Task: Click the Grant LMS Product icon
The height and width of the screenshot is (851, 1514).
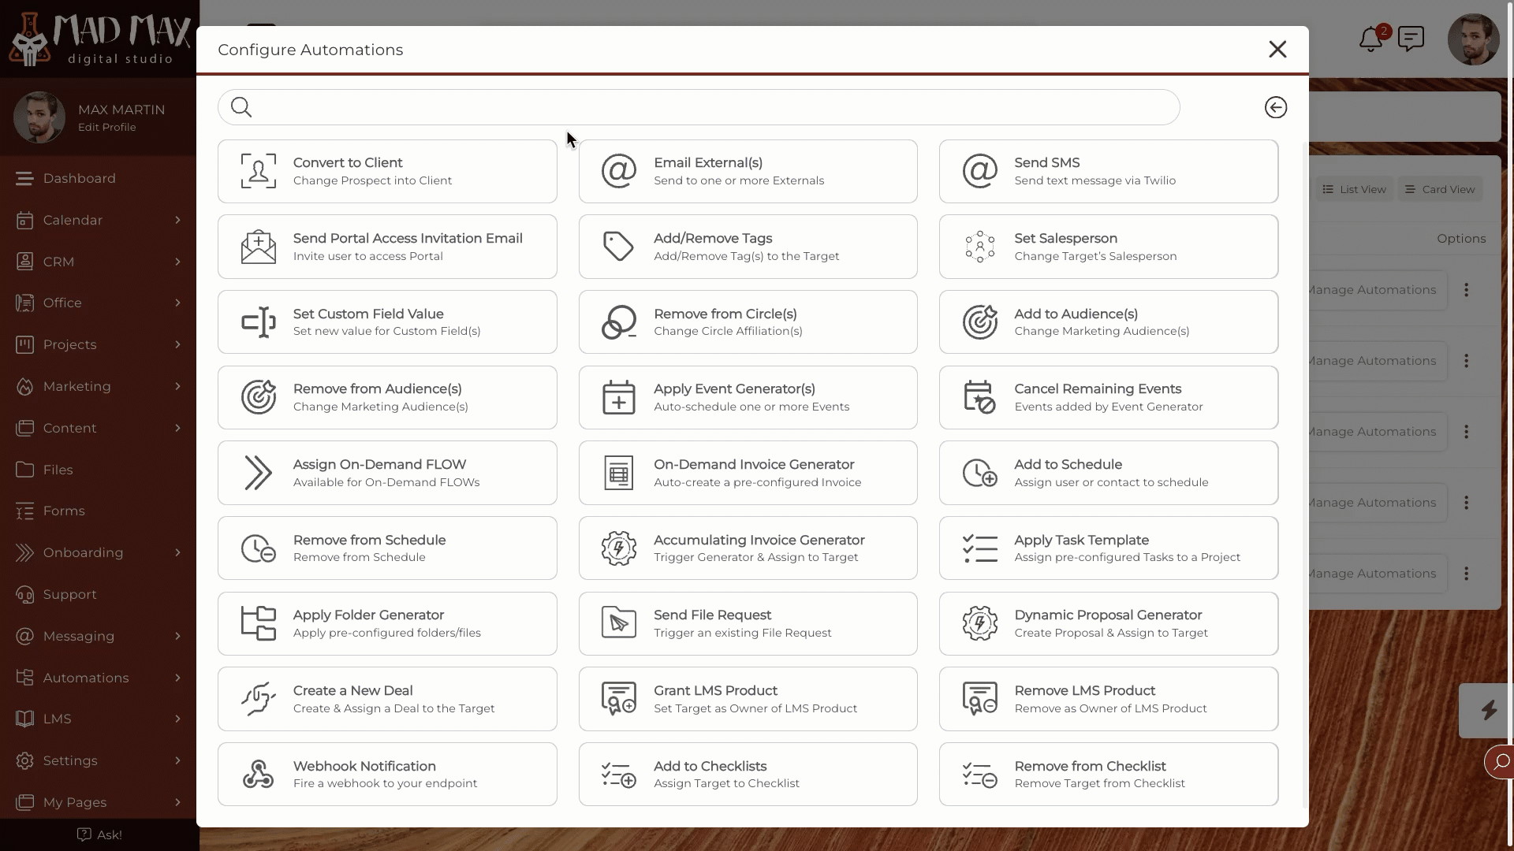Action: 617,698
